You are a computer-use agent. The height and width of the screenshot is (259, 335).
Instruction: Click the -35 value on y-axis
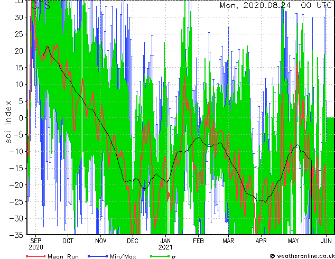pos(16,235)
